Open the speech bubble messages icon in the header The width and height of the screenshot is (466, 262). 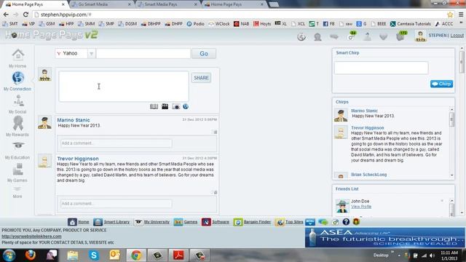[x=334, y=36]
